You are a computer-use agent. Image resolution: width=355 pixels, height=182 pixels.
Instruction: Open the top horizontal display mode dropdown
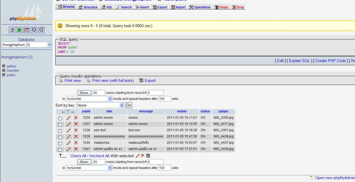(x=89, y=99)
